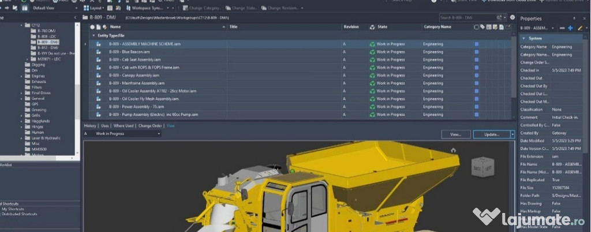Click the minus icon in the Properties header
Screen dimensions: 591x232
coord(562,28)
